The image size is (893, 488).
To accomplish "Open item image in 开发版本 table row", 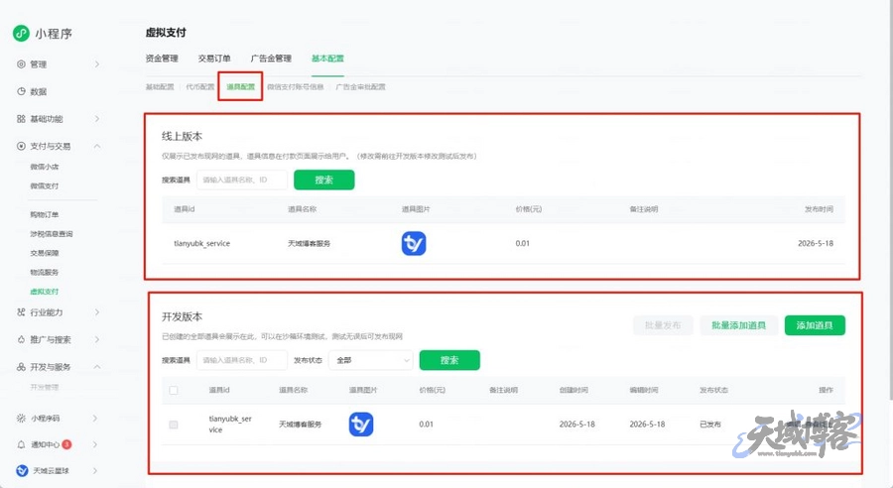I will tap(361, 425).
